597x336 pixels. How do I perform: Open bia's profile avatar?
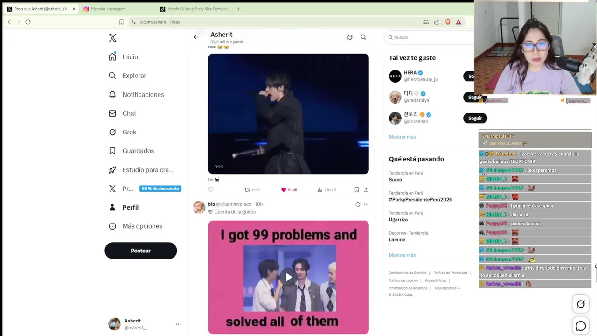[x=199, y=207]
